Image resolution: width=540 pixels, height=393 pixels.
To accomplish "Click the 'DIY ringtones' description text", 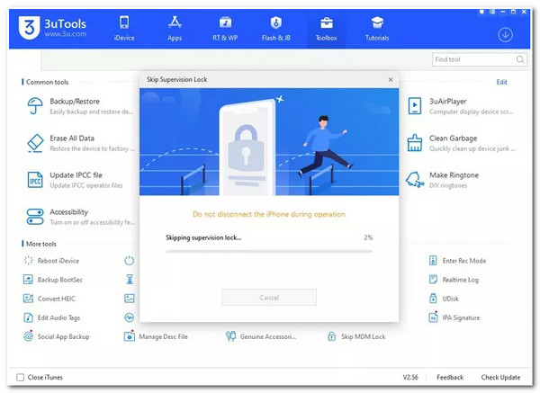I will tap(448, 185).
